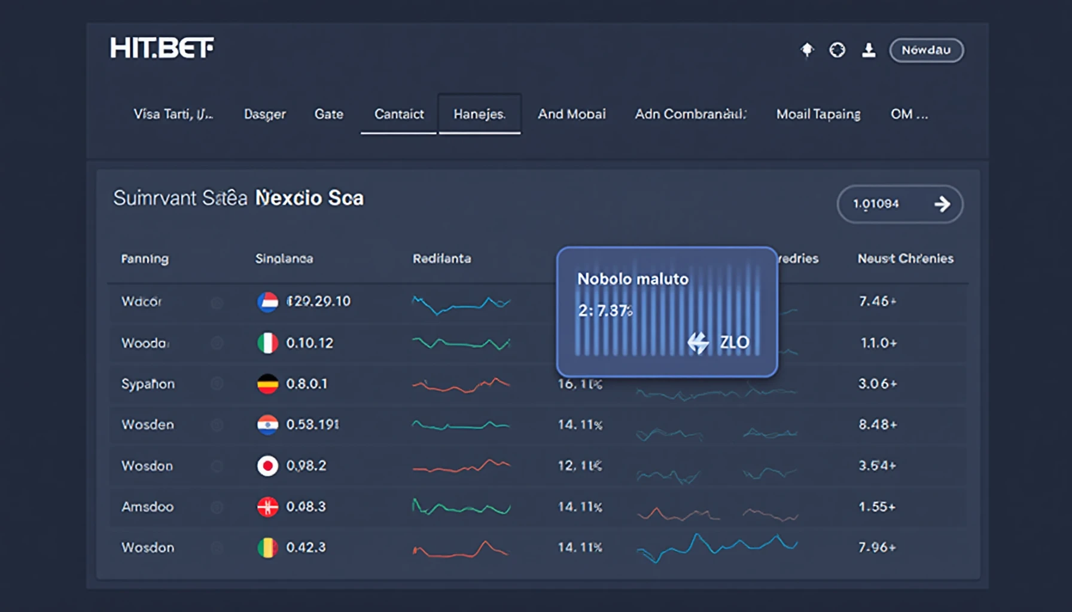Click the value 0.08.3
1072x612 pixels.
(306, 507)
